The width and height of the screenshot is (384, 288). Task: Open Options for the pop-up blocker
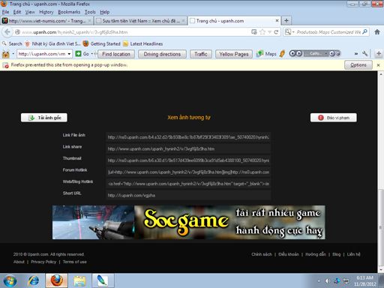(x=358, y=65)
